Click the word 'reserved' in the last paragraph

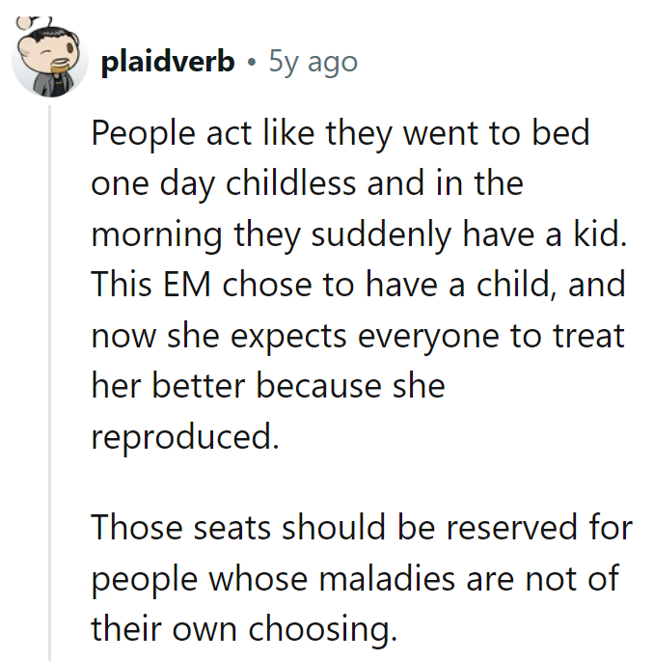coord(511,528)
